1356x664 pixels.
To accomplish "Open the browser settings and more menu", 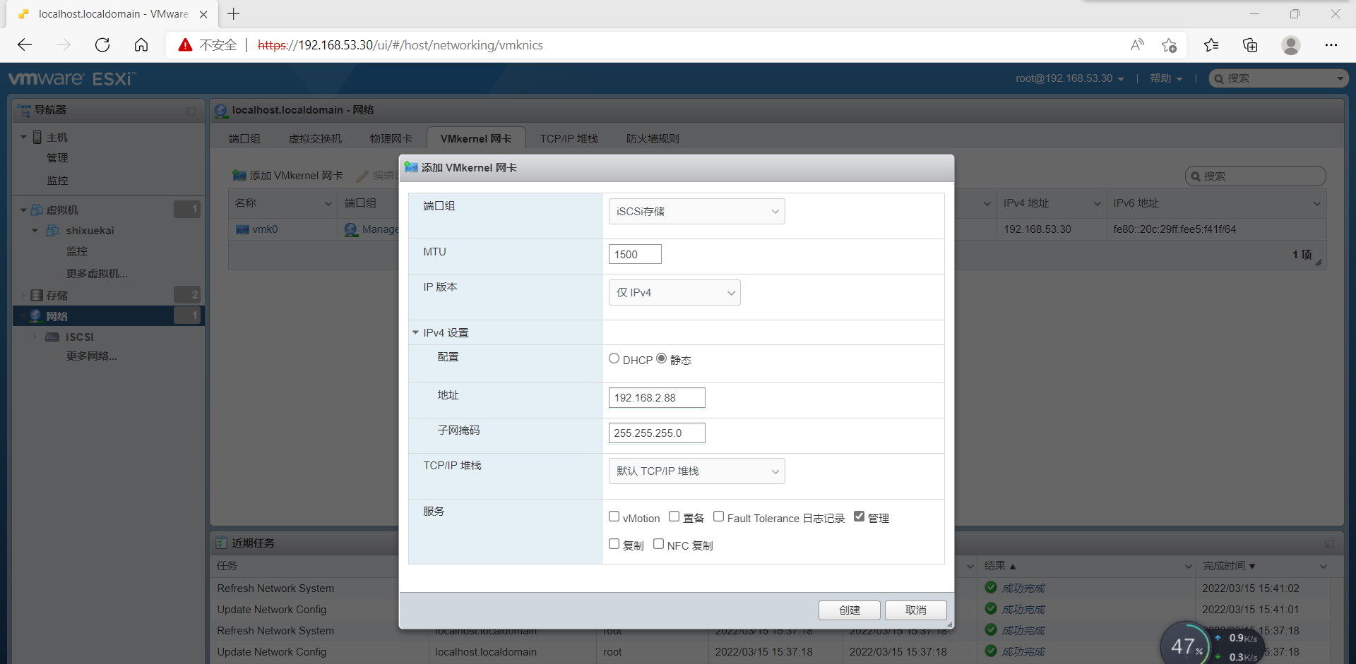I will pos(1331,45).
